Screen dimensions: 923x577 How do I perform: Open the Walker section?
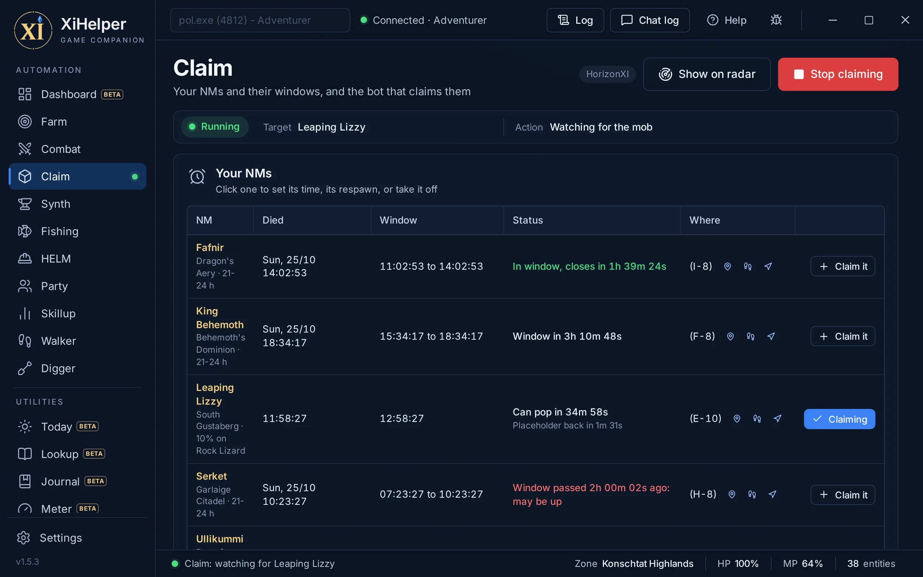(x=78, y=341)
